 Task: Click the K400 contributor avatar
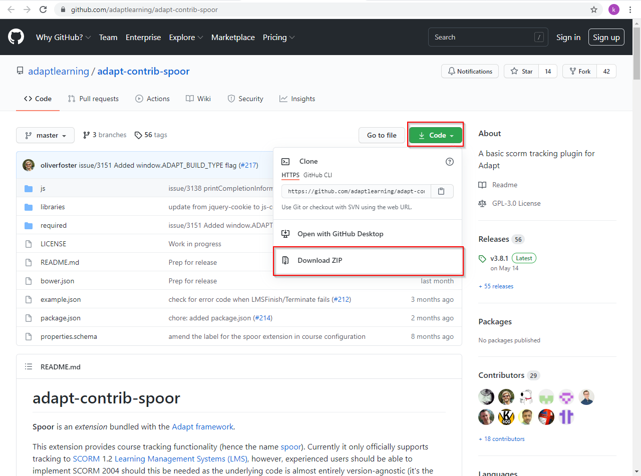pos(506,417)
